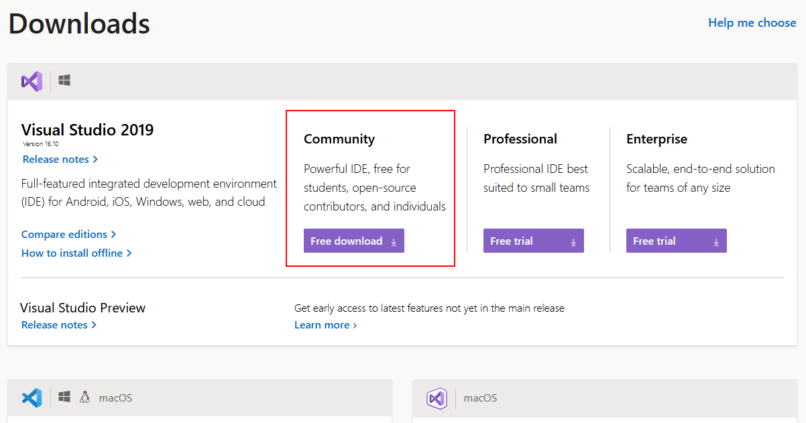The image size is (806, 423).
Task: Click the Community edition heading
Action: point(339,139)
